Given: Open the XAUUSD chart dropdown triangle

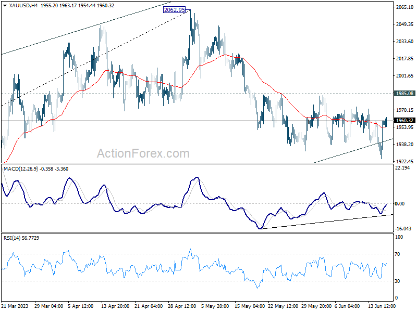Looking at the screenshot, I should pos(5,6).
